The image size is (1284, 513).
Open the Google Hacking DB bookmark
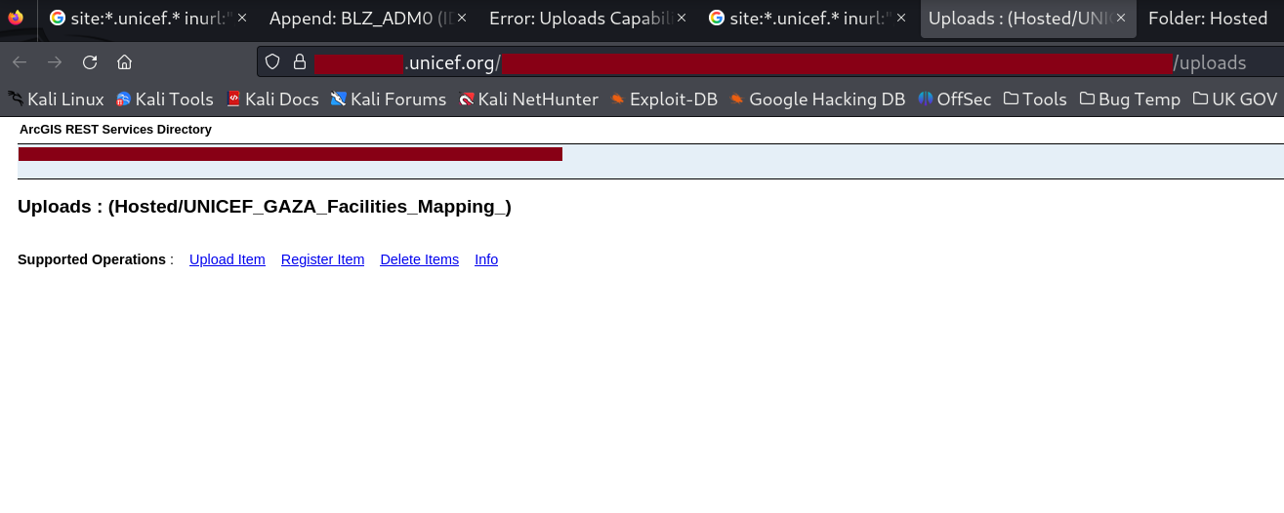(817, 99)
